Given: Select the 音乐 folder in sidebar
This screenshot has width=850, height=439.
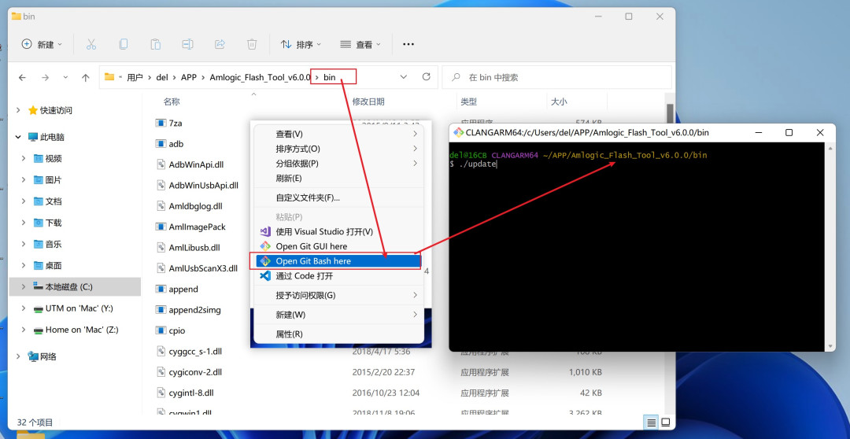Looking at the screenshot, I should (x=48, y=244).
